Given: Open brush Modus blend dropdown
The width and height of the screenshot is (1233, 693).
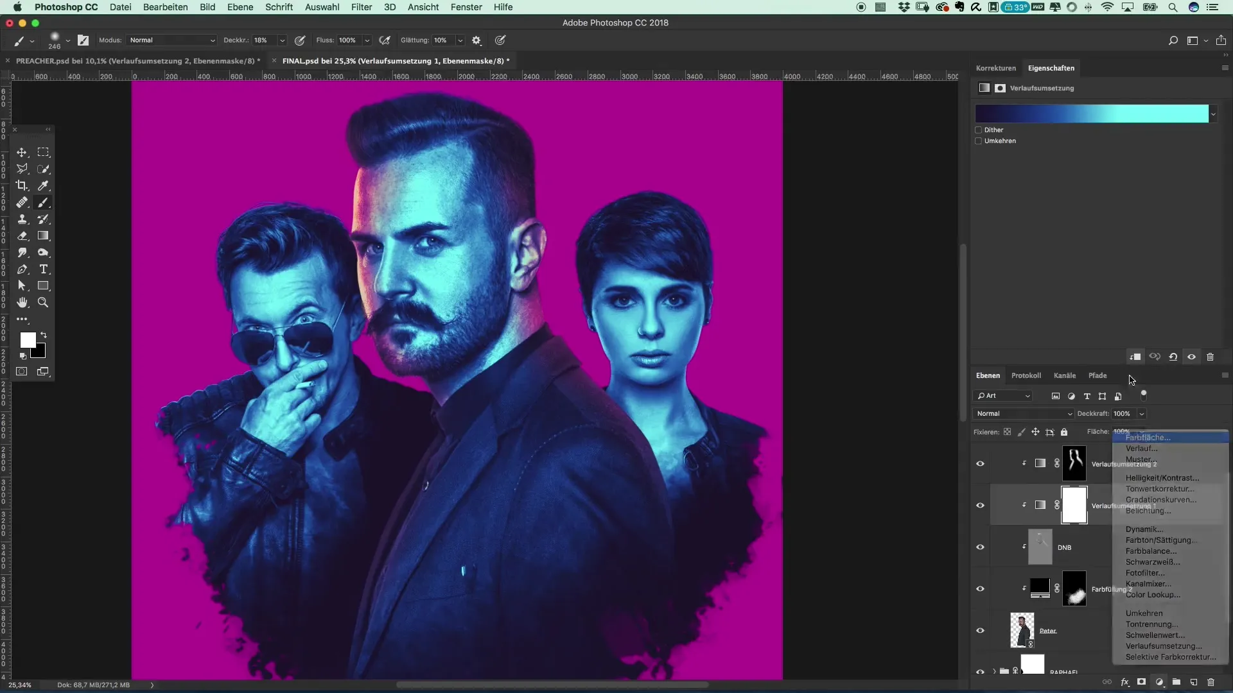Looking at the screenshot, I should coord(171,40).
